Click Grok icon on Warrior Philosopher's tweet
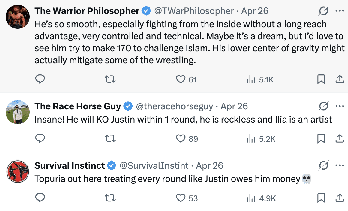 [x=323, y=11]
